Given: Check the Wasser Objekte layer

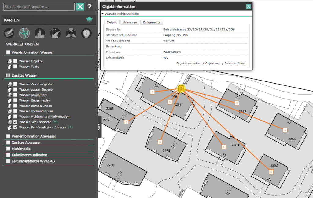Looking at the screenshot, I should [15, 61].
